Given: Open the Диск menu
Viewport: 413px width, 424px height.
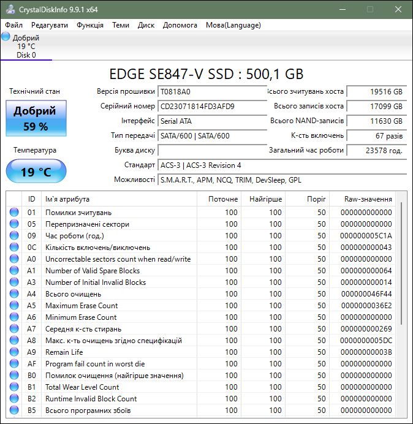Looking at the screenshot, I should pos(146,25).
